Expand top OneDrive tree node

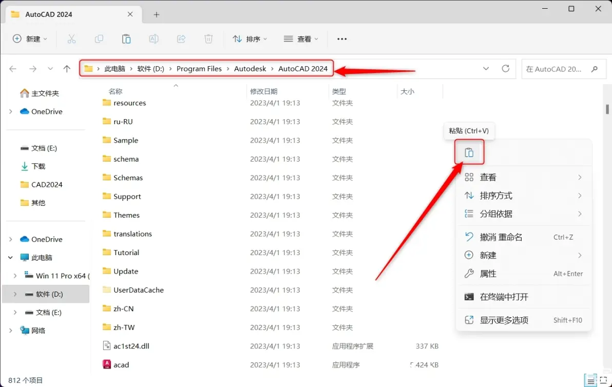pos(11,111)
